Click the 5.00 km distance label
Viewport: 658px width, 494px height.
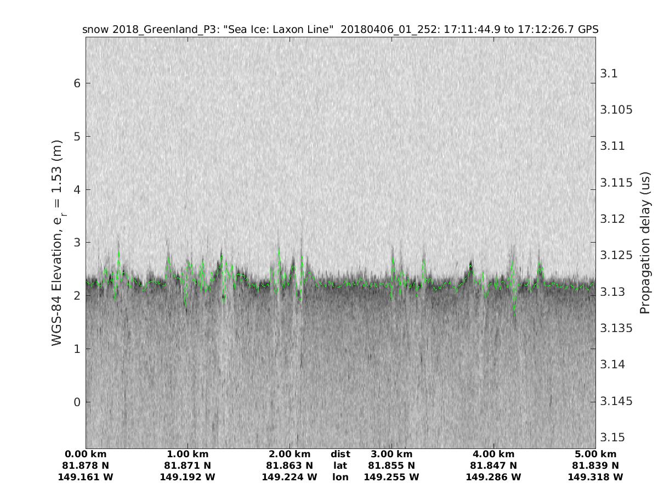[595, 454]
